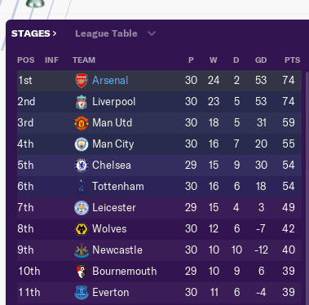The image size is (309, 305).
Task: Click the Wolves club crest
Action: (82, 229)
